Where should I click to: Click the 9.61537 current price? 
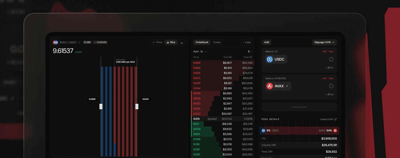pyautogui.click(x=63, y=51)
